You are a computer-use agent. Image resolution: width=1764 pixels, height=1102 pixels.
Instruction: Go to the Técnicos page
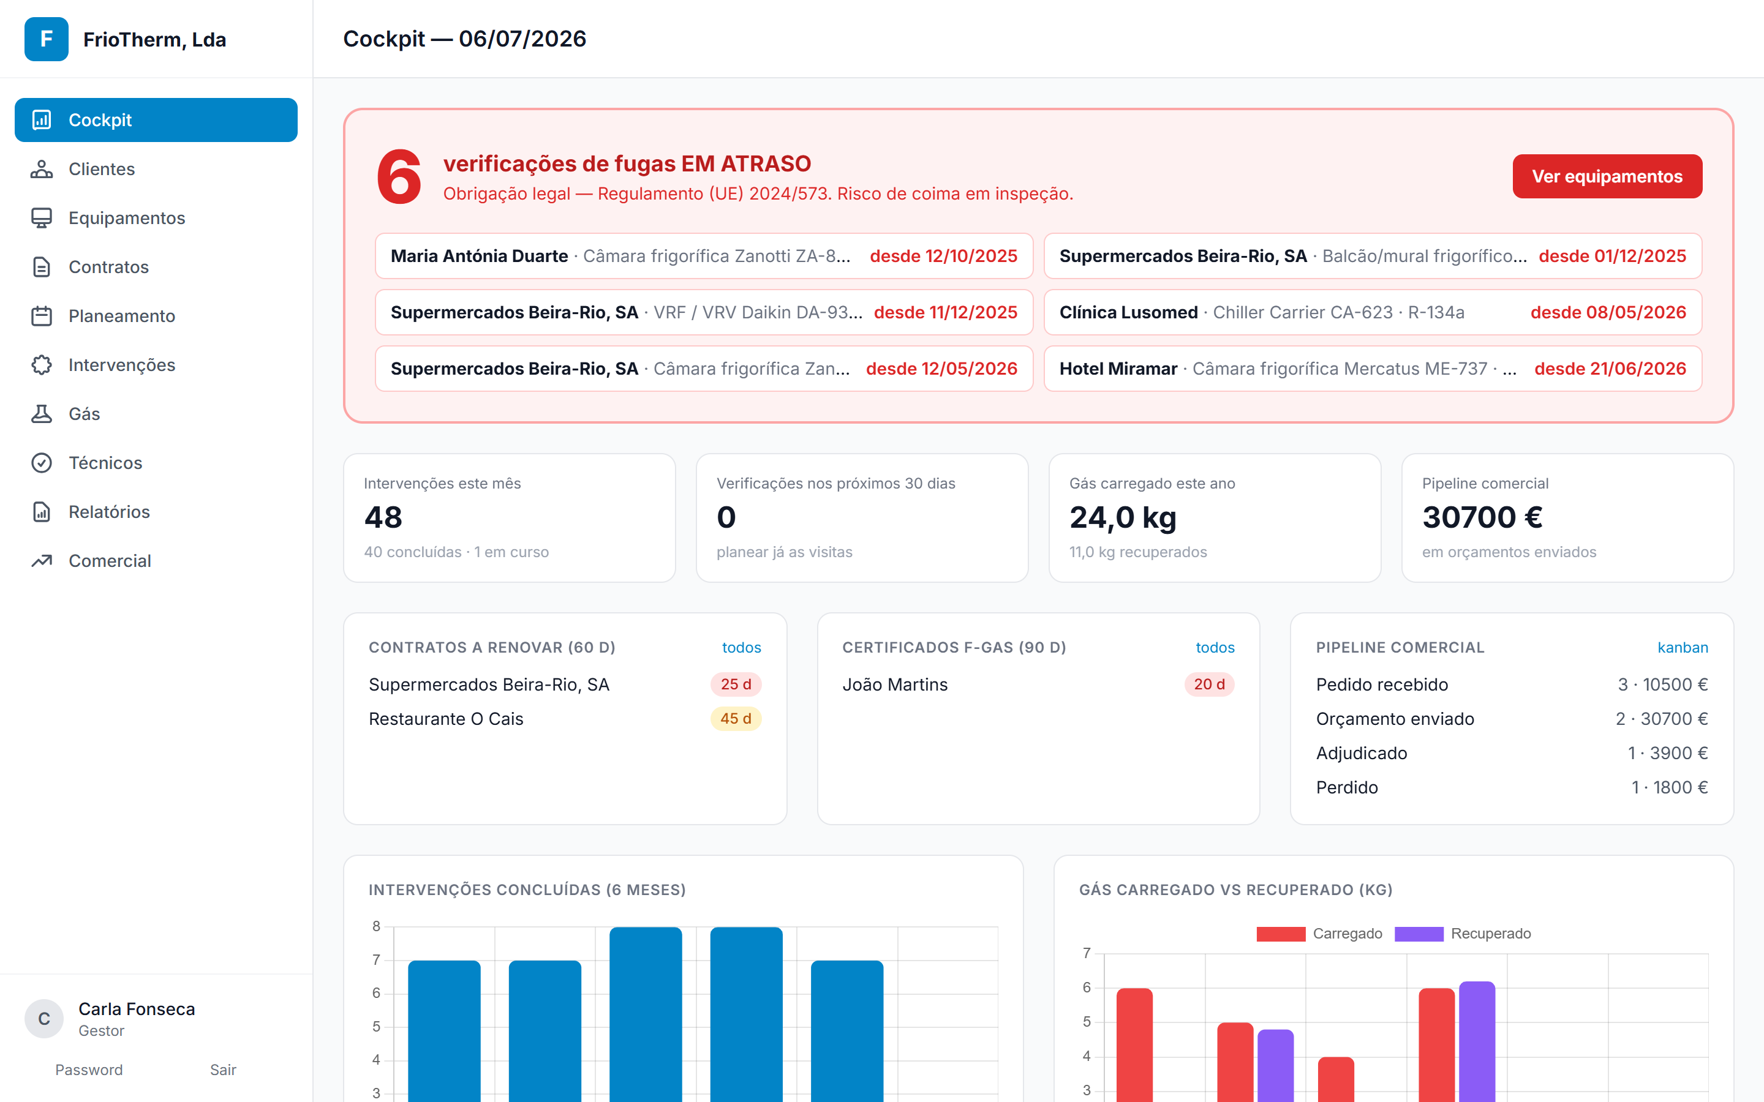pos(156,462)
